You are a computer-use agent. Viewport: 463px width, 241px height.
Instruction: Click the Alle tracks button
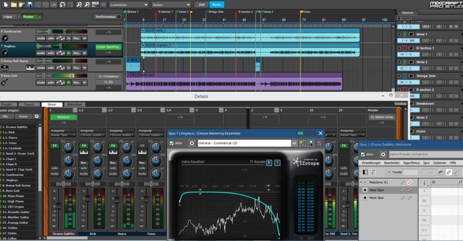[x=5, y=116]
